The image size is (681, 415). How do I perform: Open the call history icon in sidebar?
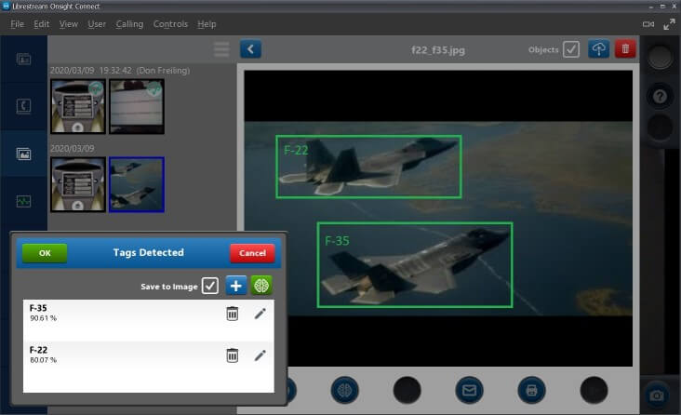[23, 105]
